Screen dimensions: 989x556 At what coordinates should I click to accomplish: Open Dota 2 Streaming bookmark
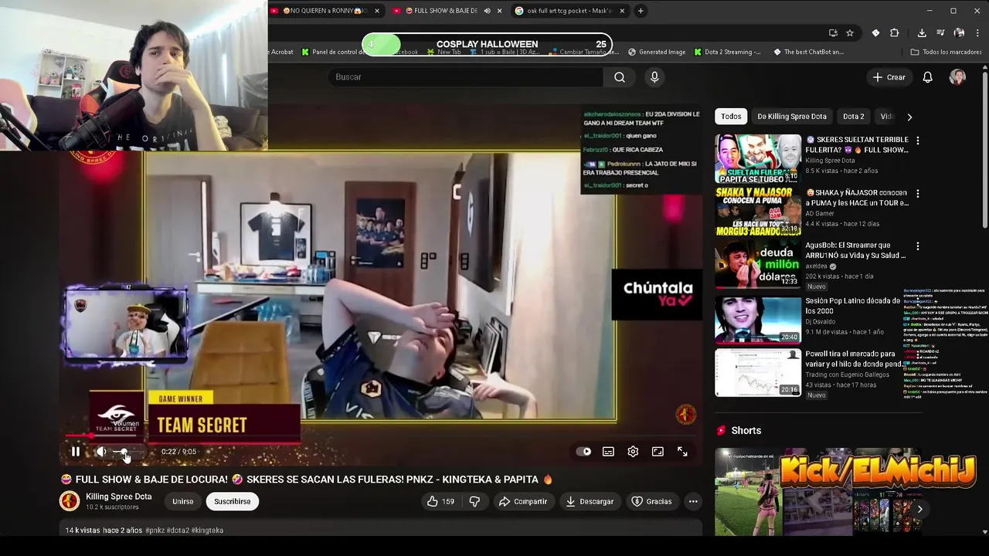pos(727,52)
